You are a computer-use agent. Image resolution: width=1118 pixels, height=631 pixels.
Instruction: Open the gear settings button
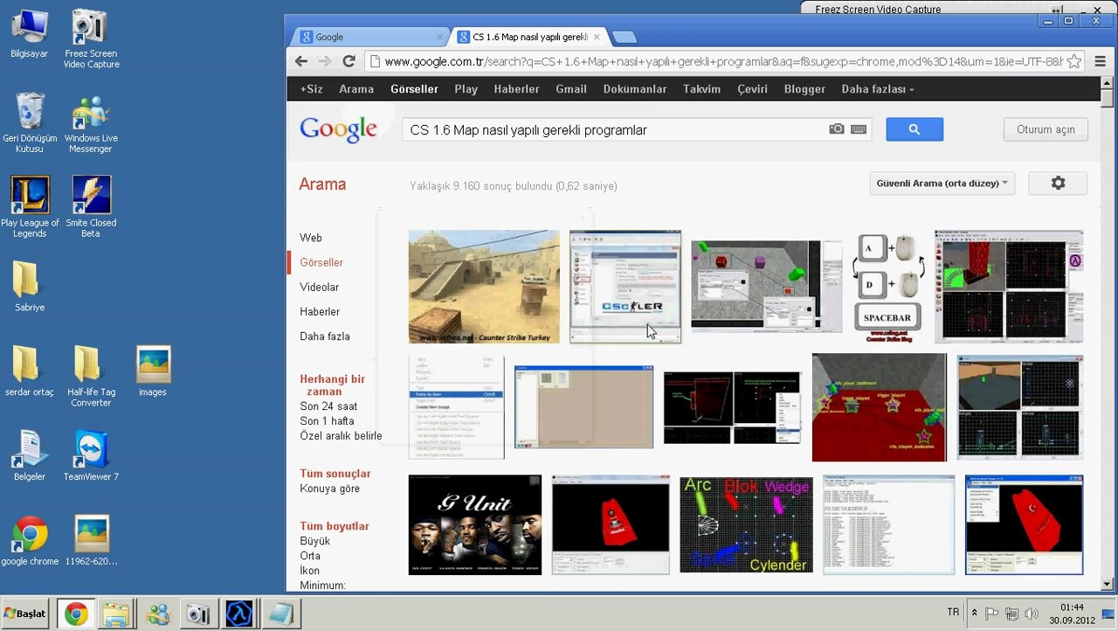coord(1058,184)
